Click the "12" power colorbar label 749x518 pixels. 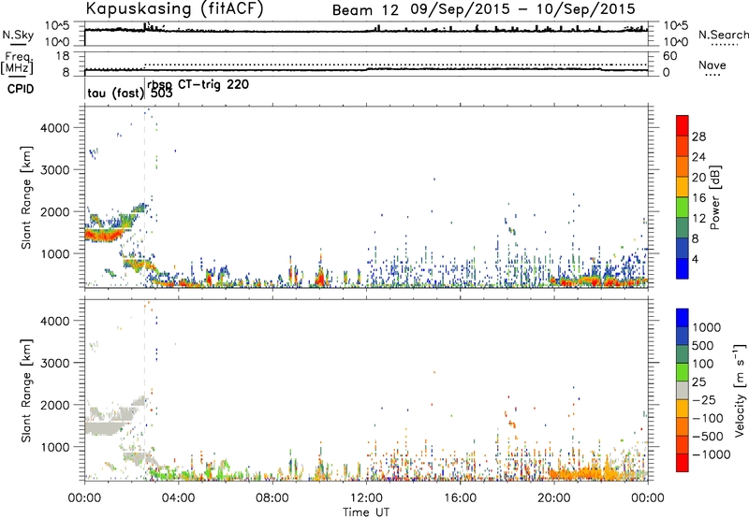pos(698,219)
